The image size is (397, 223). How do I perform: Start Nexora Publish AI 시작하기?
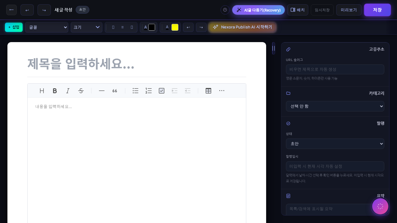[x=242, y=27]
